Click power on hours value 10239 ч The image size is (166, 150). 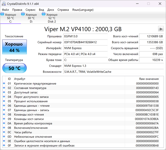151,60
